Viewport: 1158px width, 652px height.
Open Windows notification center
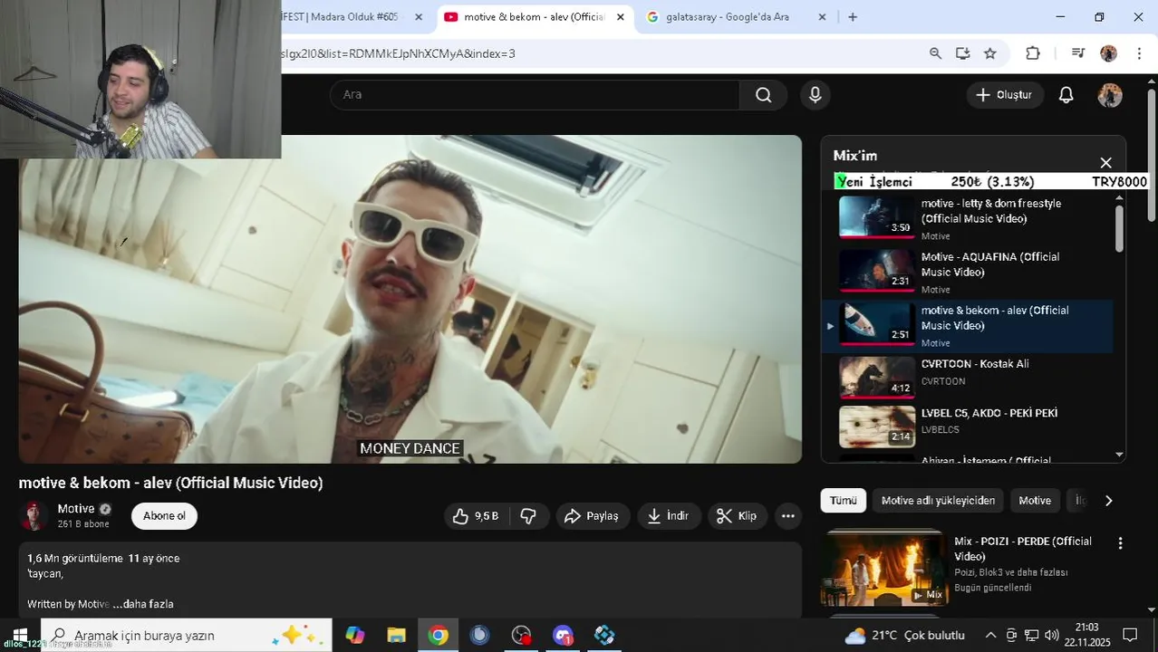pos(1130,636)
